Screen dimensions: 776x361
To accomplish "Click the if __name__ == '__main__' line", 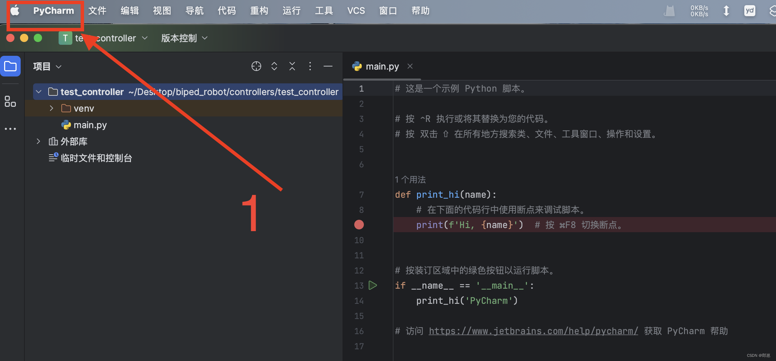I will tap(464, 286).
